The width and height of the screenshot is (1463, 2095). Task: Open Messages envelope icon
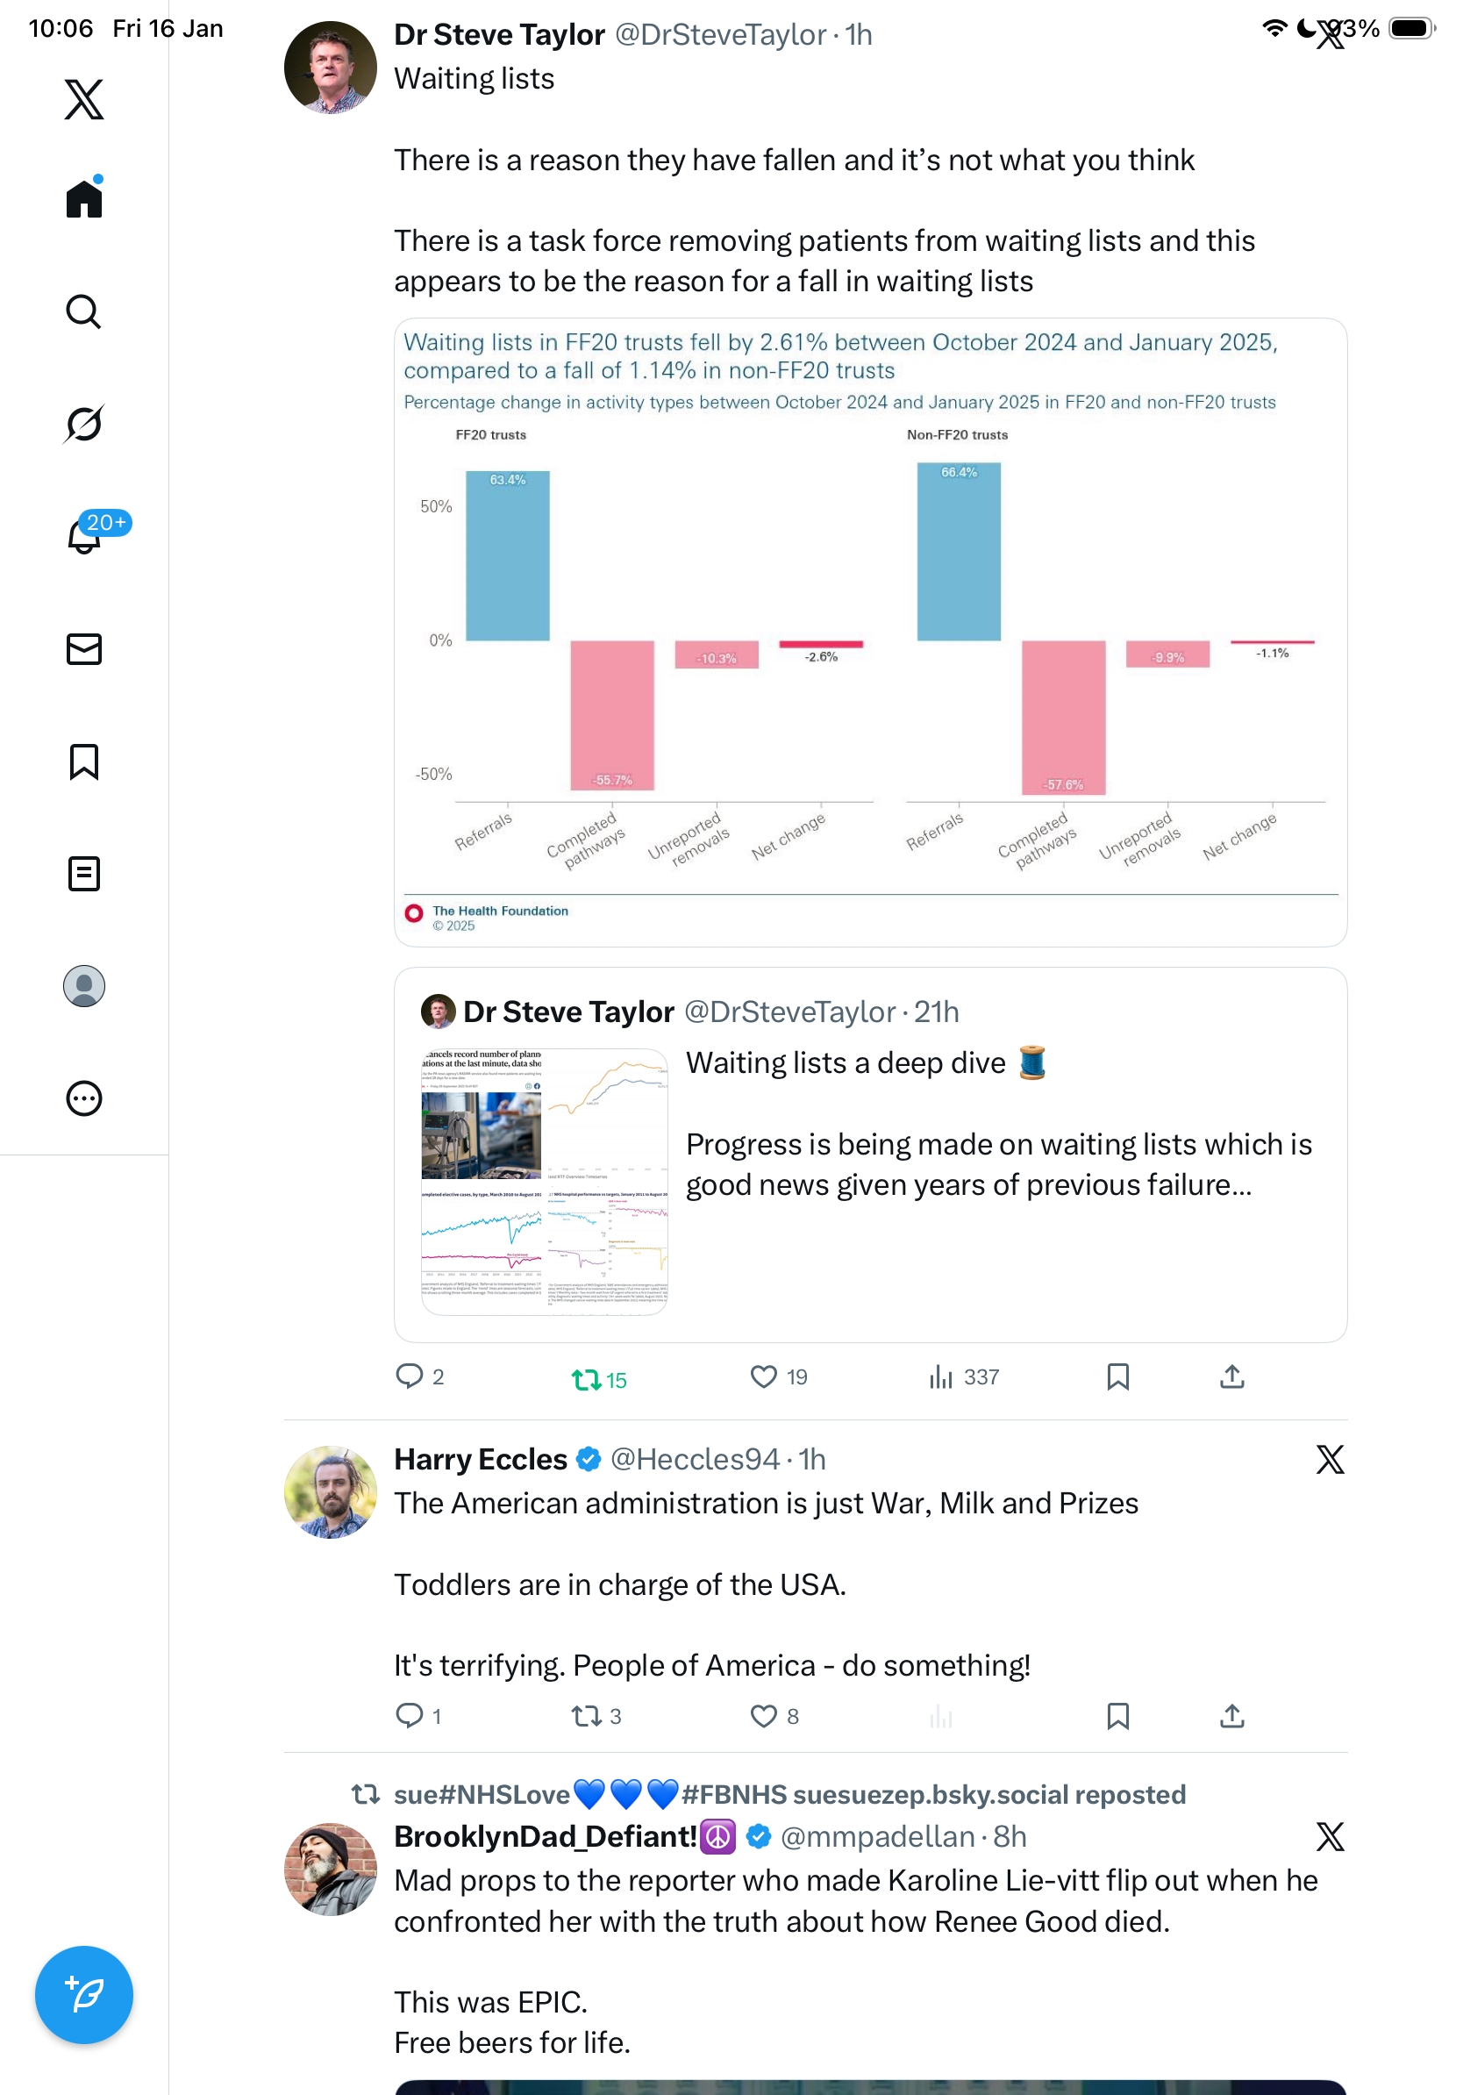pyautogui.click(x=84, y=648)
